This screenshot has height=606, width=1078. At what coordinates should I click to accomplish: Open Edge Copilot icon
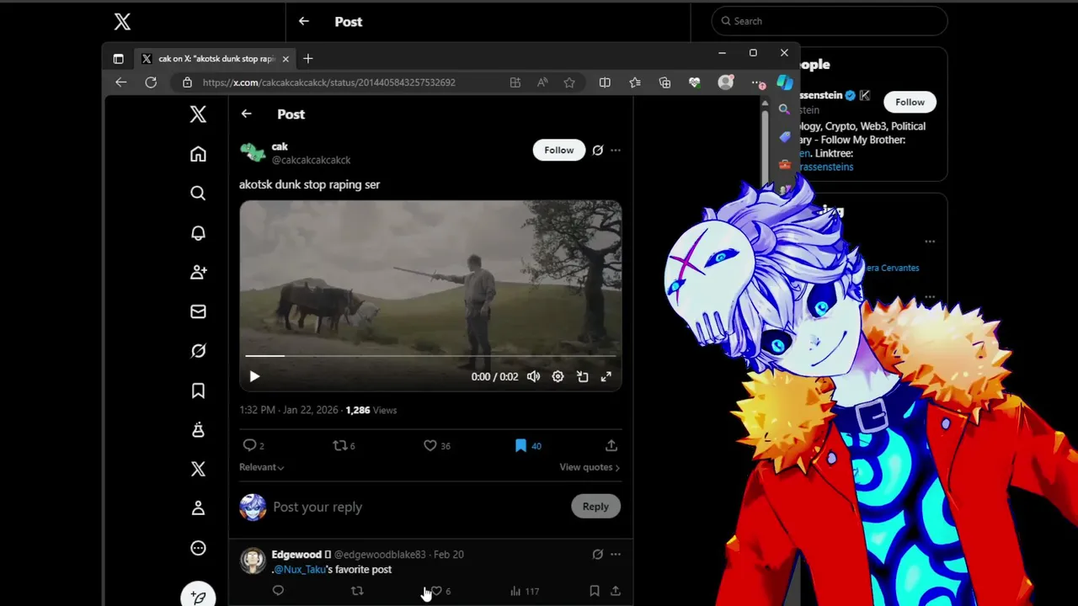pos(785,82)
